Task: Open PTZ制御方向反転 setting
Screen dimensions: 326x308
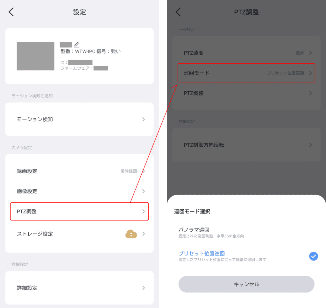Action: point(246,145)
